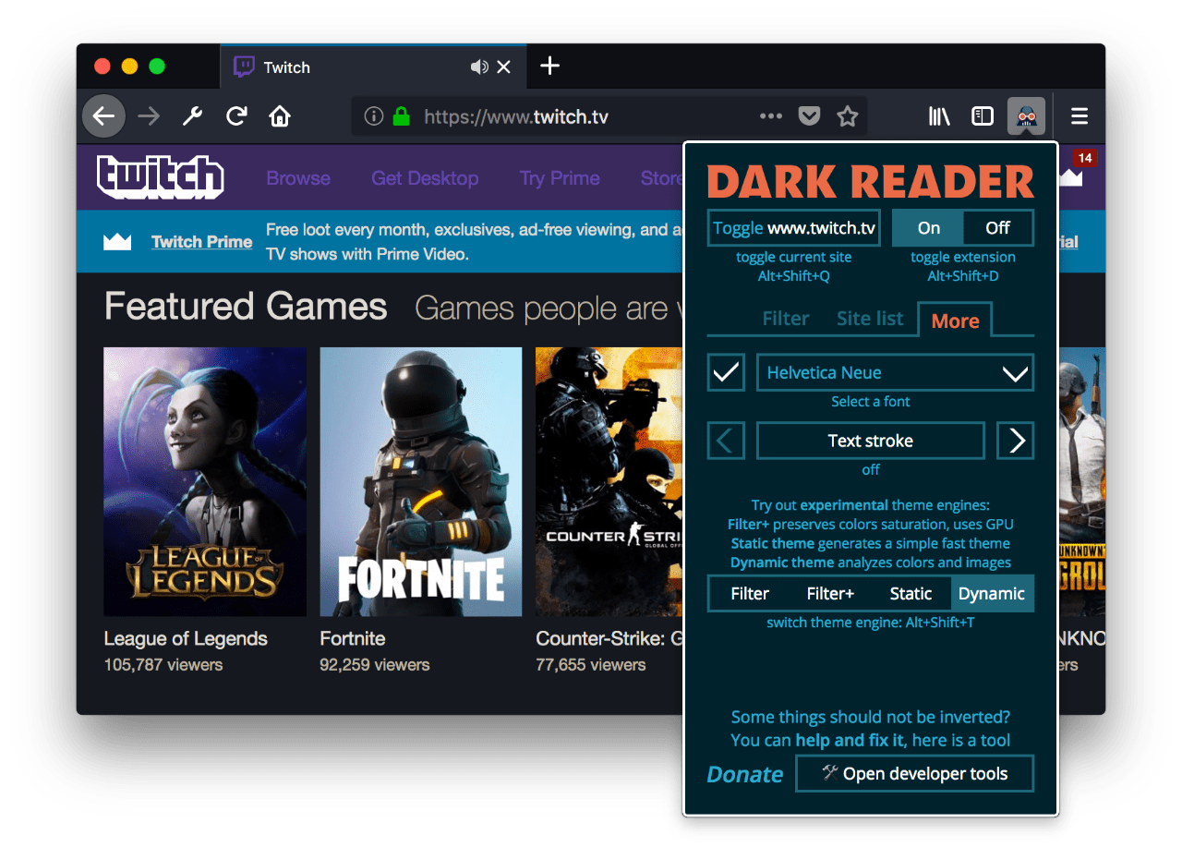Open the Helvetica Neue font dropdown
The image size is (1182, 847).
pyautogui.click(x=895, y=373)
